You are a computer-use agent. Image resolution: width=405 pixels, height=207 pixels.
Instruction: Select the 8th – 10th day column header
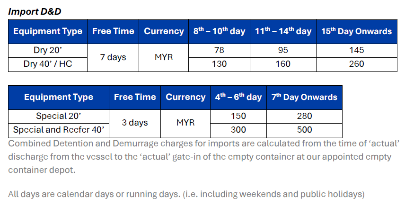pos(219,31)
